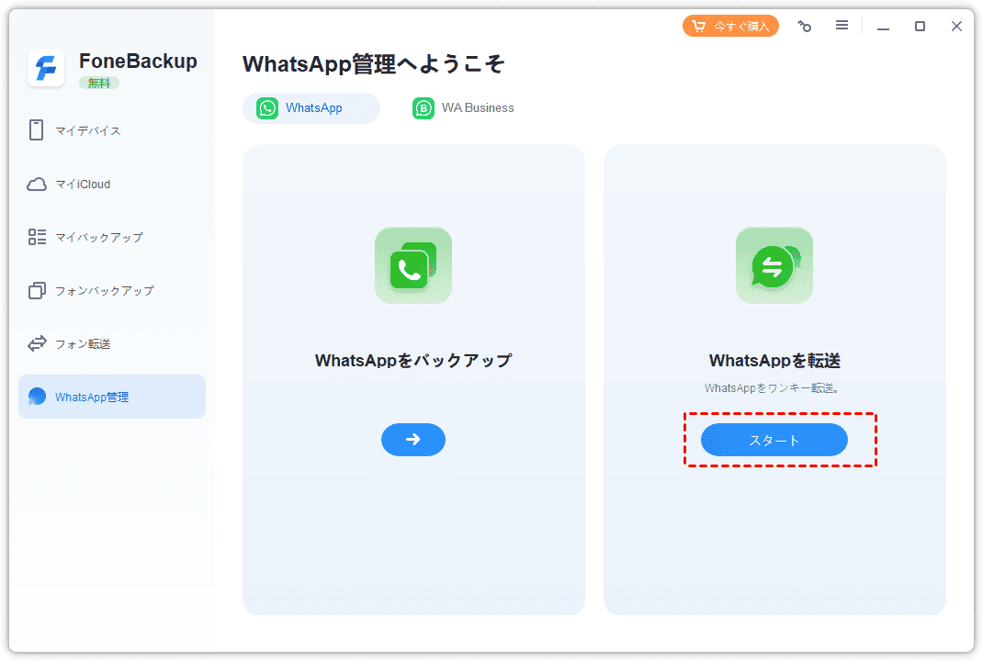The image size is (983, 661).
Task: Click the key/register icon in title bar
Action: click(x=805, y=27)
